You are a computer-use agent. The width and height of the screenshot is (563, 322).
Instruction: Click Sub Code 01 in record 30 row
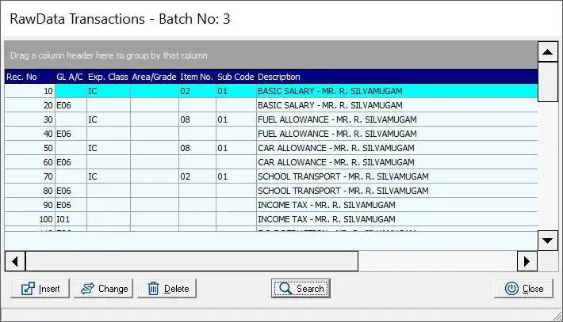236,119
